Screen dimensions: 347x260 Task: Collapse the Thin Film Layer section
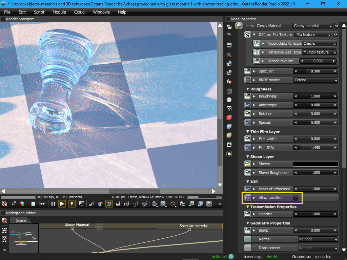click(248, 132)
